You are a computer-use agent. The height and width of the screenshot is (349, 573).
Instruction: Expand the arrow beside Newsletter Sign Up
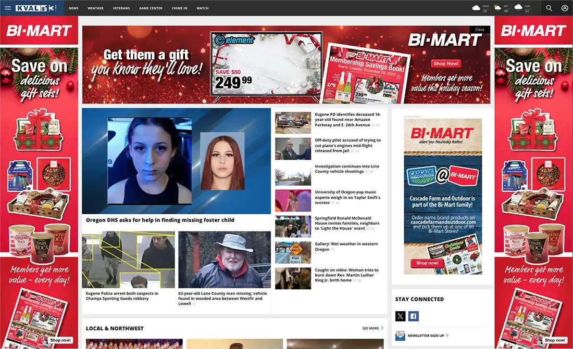[x=447, y=335]
